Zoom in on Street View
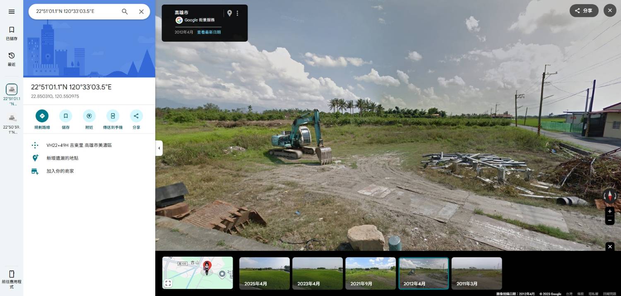 pyautogui.click(x=610, y=211)
